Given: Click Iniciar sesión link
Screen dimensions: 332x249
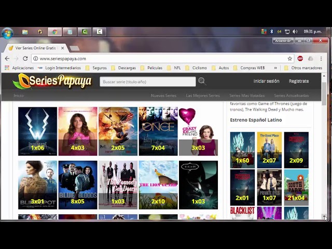Looking at the screenshot, I should point(266,81).
